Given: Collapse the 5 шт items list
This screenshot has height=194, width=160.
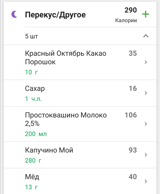Looking at the screenshot, I should pos(146,36).
